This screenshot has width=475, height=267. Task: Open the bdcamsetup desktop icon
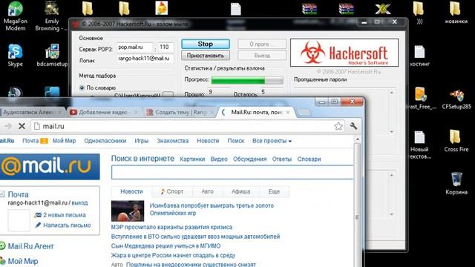(x=52, y=55)
